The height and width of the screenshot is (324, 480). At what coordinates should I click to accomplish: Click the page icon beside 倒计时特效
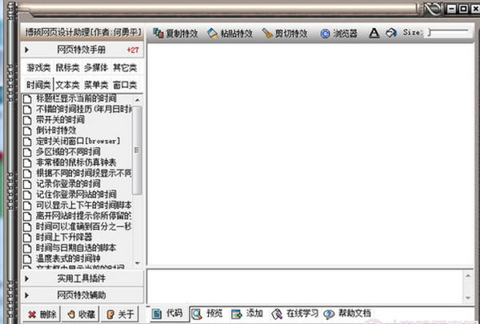click(x=27, y=130)
